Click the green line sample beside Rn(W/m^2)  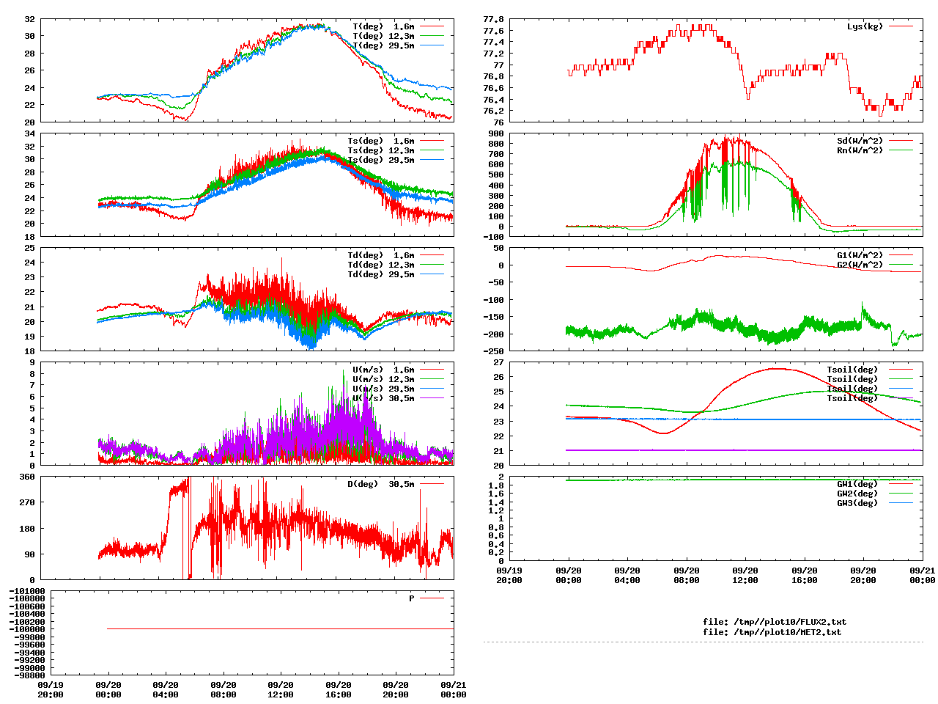point(901,150)
